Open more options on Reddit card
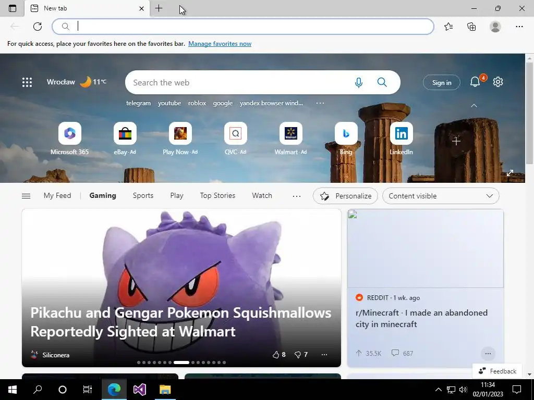The image size is (534, 400). 488,354
